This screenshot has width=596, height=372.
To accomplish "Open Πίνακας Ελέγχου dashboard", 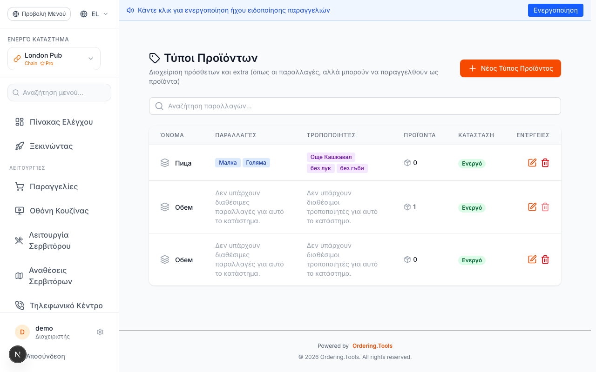I will click(60, 122).
